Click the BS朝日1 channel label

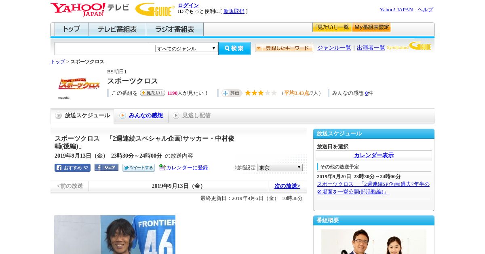point(117,72)
